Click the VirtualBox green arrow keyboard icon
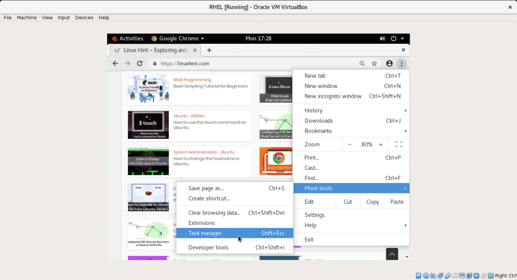The height and width of the screenshot is (280, 517). click(491, 276)
